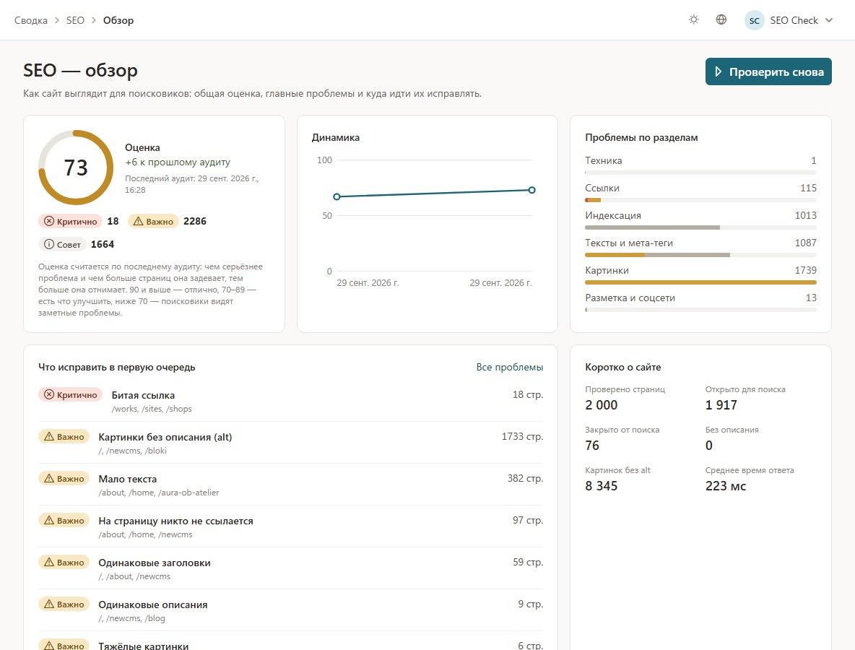Image resolution: width=855 pixels, height=650 pixels.
Task: Click the +6 к прошлому аудиту text
Action: pos(178,162)
